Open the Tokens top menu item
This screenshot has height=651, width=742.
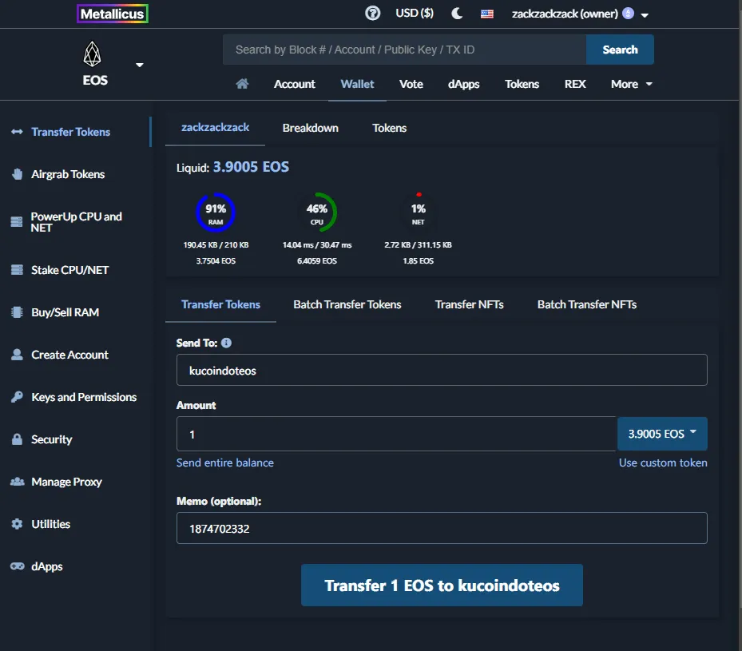522,84
